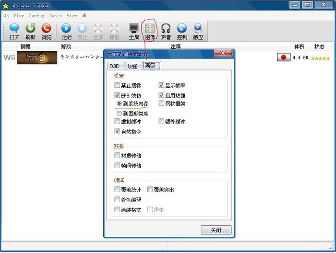This screenshot has height=253, width=336.
Task: Open 声音 audio settings headphones icon
Action: coord(166,32)
